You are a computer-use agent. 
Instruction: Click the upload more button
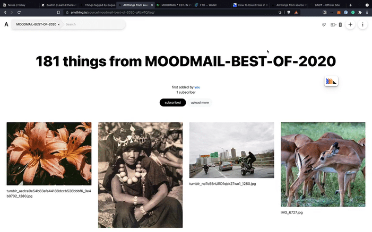[x=200, y=103]
